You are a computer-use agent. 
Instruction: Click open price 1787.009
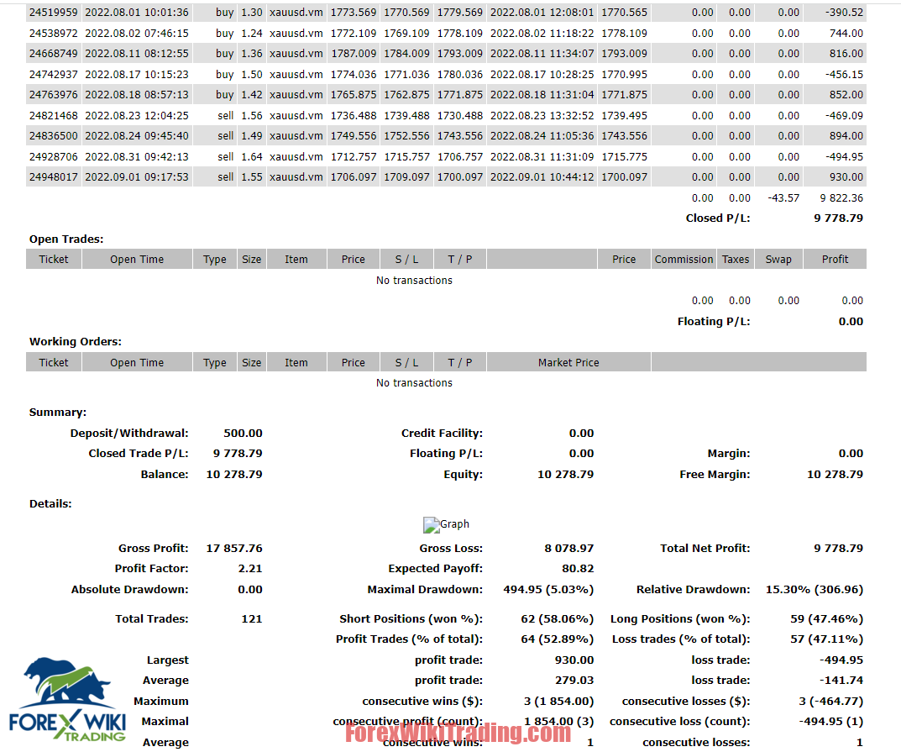tap(354, 54)
